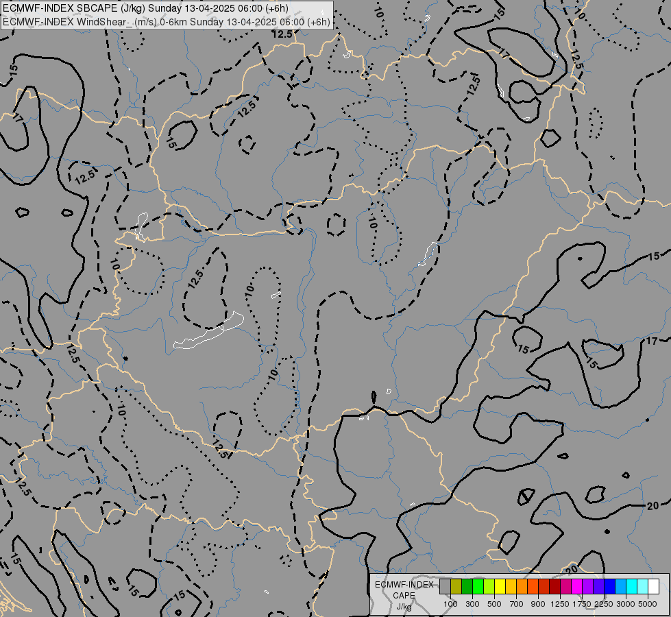Click the red swatch right of 900 tick
The image size is (671, 617).
[x=544, y=586]
